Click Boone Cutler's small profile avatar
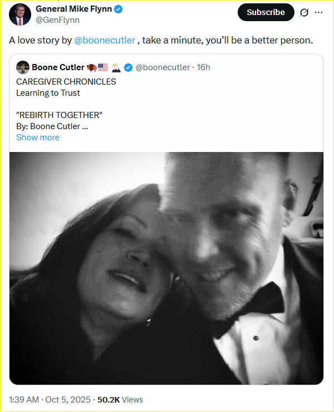Image resolution: width=334 pixels, height=412 pixels. click(23, 67)
